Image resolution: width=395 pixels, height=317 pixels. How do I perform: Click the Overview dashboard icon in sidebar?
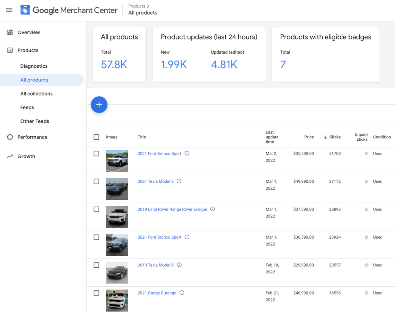tap(10, 32)
